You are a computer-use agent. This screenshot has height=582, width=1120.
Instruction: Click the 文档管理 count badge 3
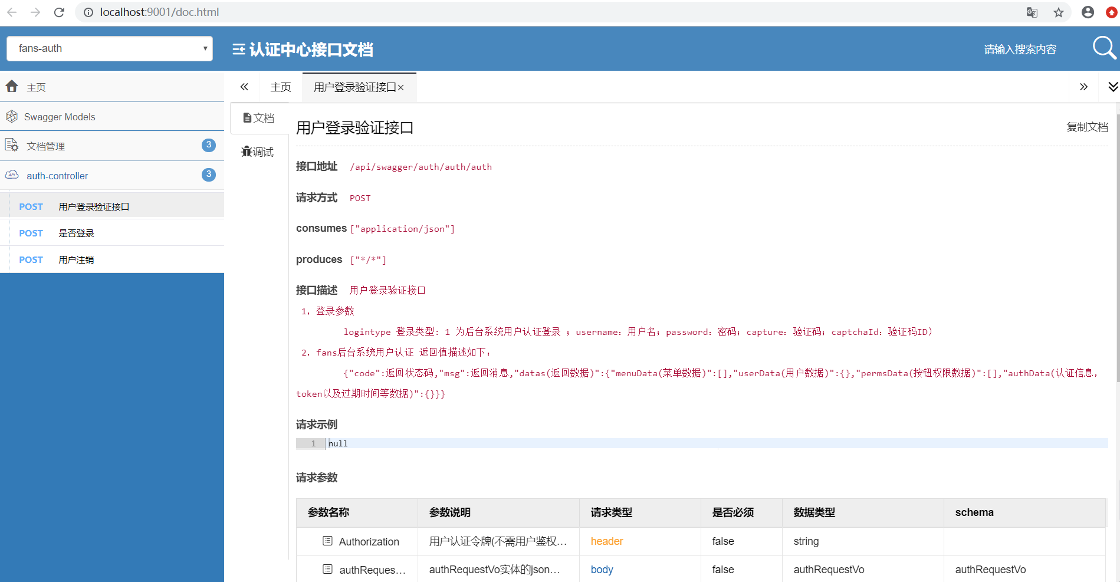click(208, 145)
